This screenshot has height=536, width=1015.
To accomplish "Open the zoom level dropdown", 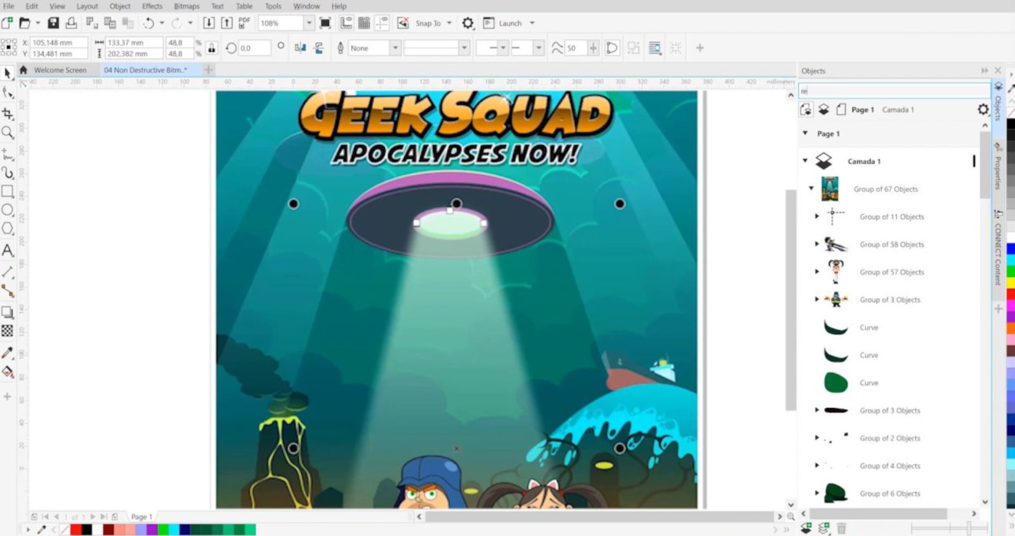I will [x=309, y=23].
